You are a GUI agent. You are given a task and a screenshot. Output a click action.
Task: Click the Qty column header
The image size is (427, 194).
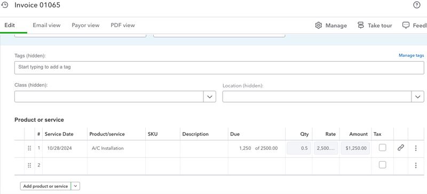(x=304, y=134)
